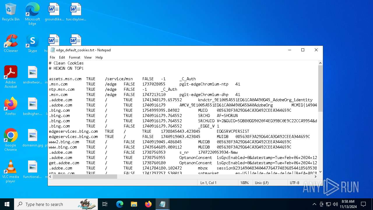The image size is (373, 210).
Task: Close the Notepad window
Action: click(x=316, y=50)
